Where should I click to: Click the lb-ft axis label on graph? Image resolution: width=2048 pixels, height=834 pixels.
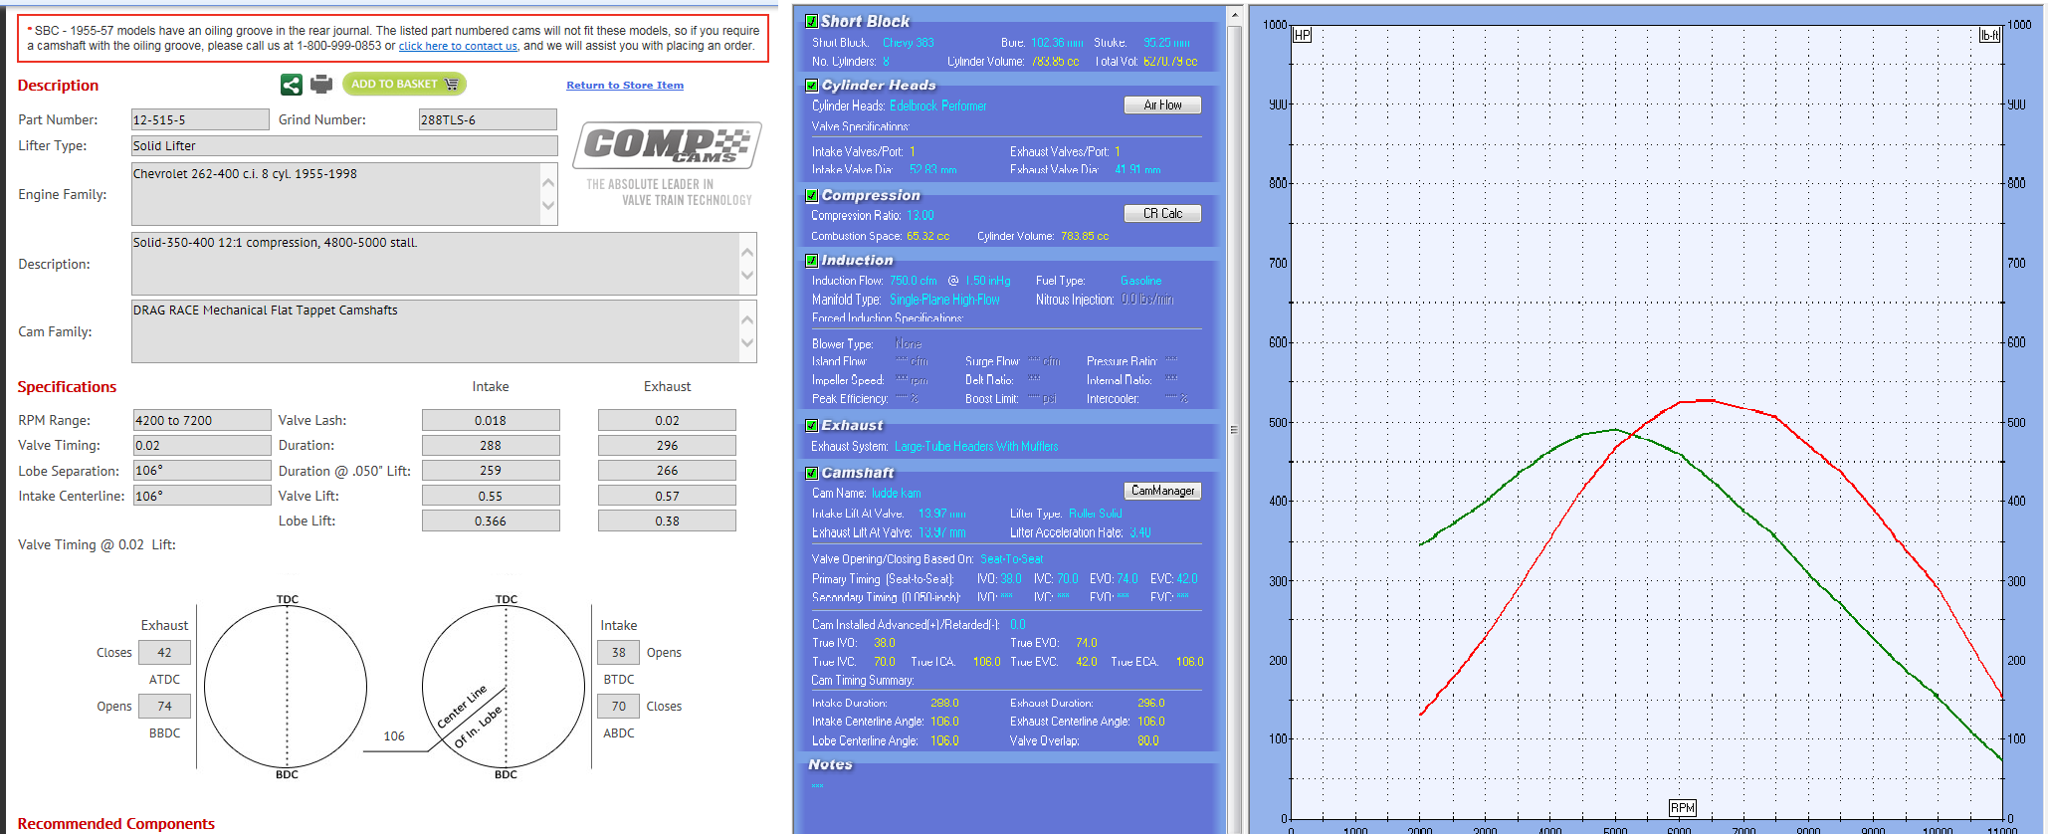pyautogui.click(x=1989, y=35)
